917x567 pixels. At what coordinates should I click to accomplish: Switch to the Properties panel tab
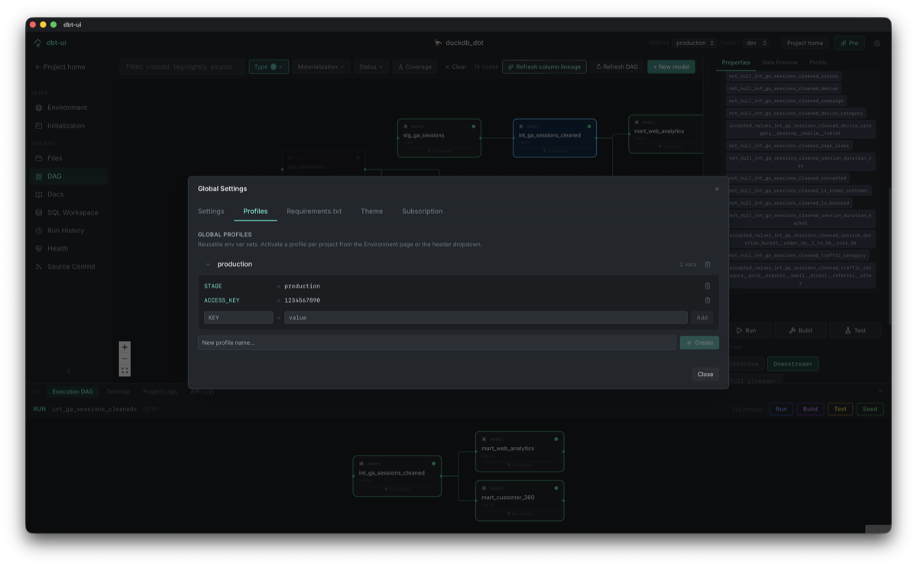click(x=736, y=63)
